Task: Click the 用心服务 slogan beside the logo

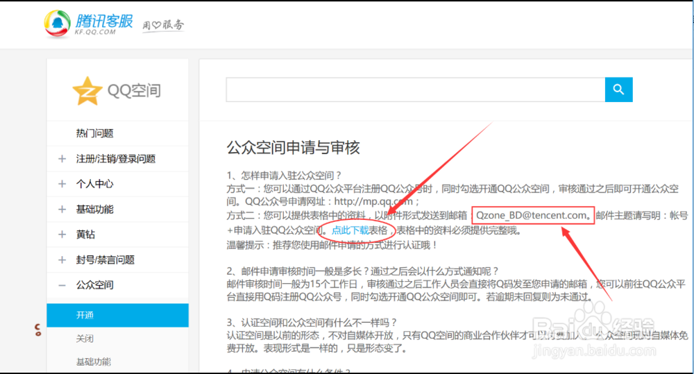Action: pyautogui.click(x=163, y=25)
